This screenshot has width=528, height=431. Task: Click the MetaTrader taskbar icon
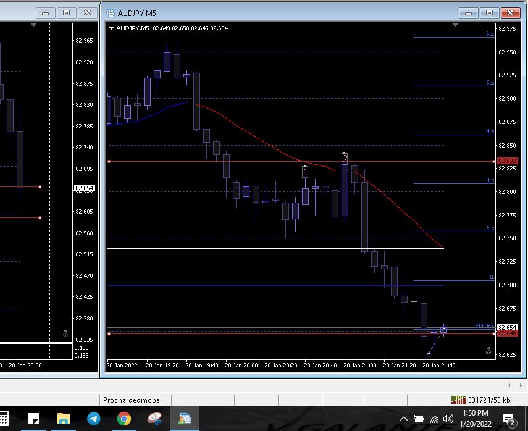point(185,419)
